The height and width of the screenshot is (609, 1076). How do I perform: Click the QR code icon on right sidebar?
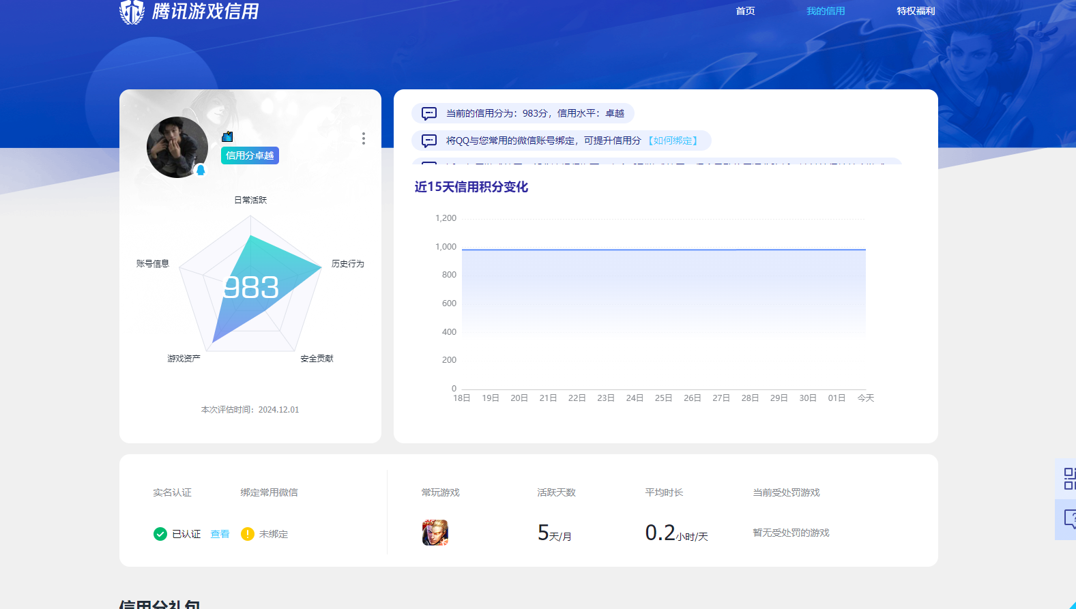pyautogui.click(x=1069, y=478)
